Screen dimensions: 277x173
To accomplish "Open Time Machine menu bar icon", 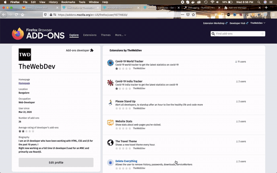I will click(x=206, y=2).
